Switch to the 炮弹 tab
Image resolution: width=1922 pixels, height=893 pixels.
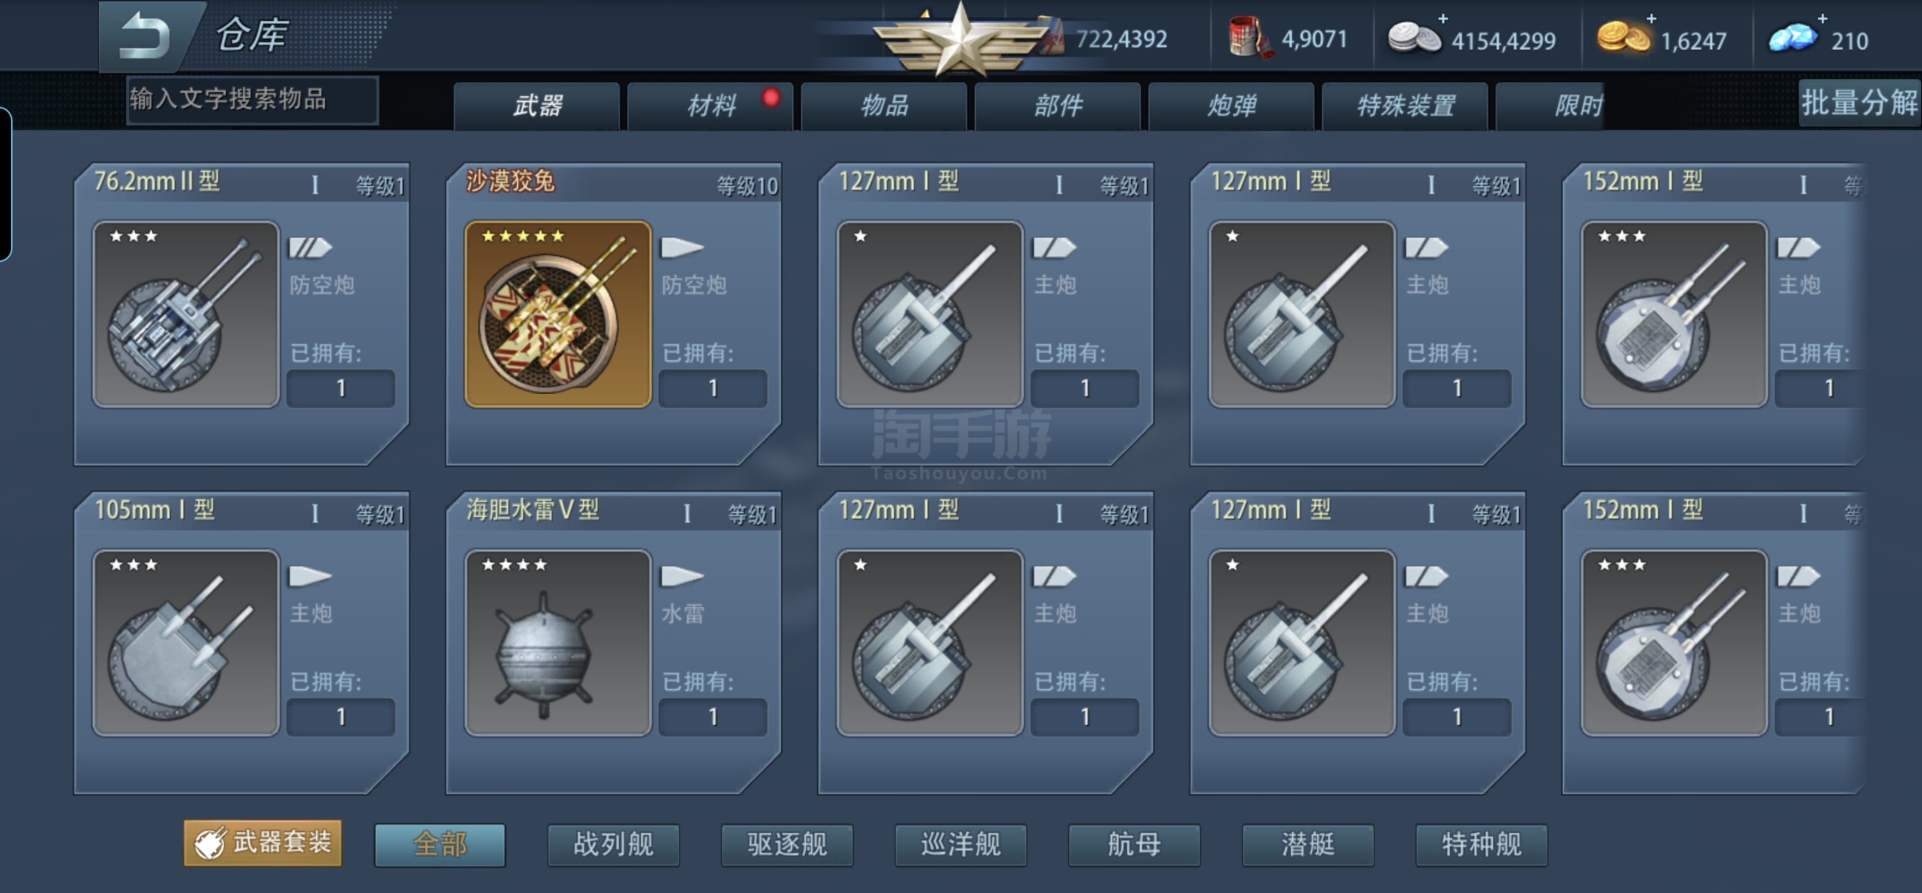(1231, 105)
